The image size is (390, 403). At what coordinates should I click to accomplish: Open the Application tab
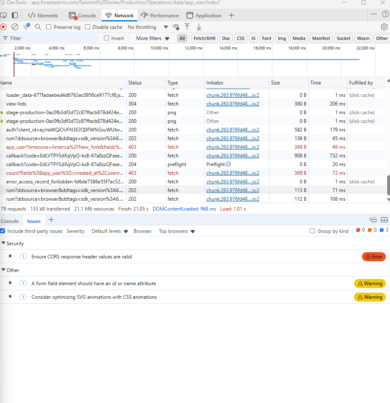coord(204,15)
